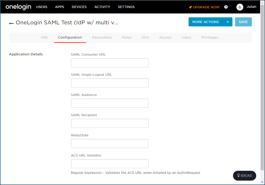Click the vertical scrollbar thumb
This screenshot has width=265, height=185.
(262, 87)
